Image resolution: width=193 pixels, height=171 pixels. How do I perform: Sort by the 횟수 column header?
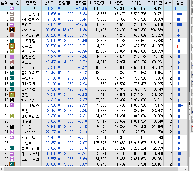[168, 3]
